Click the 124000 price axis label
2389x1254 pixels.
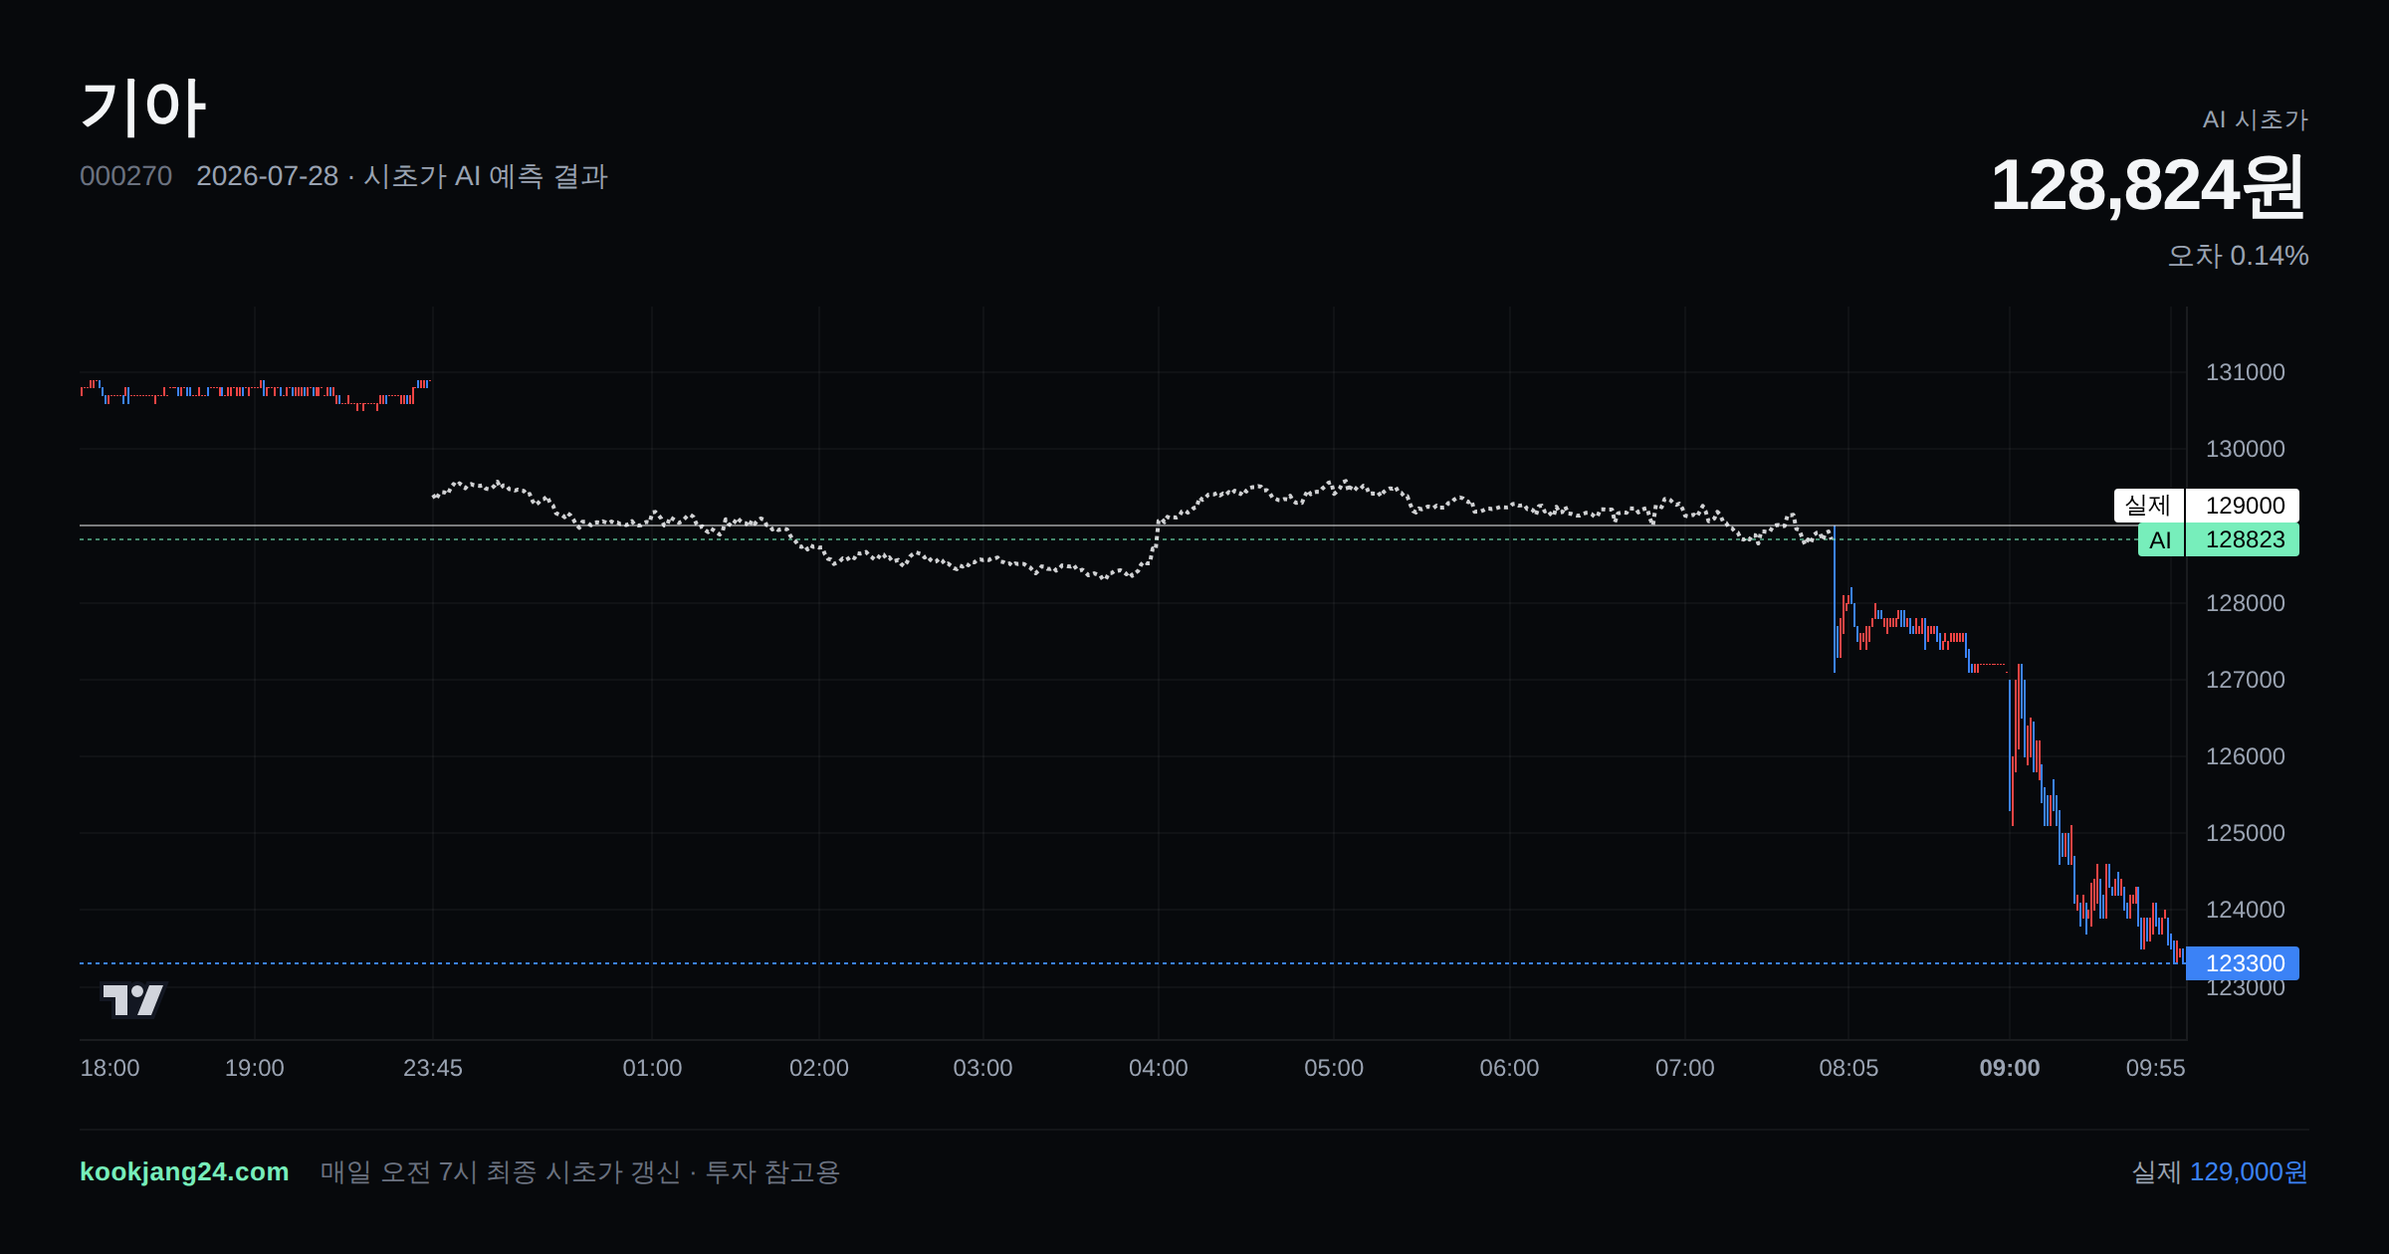click(2245, 910)
